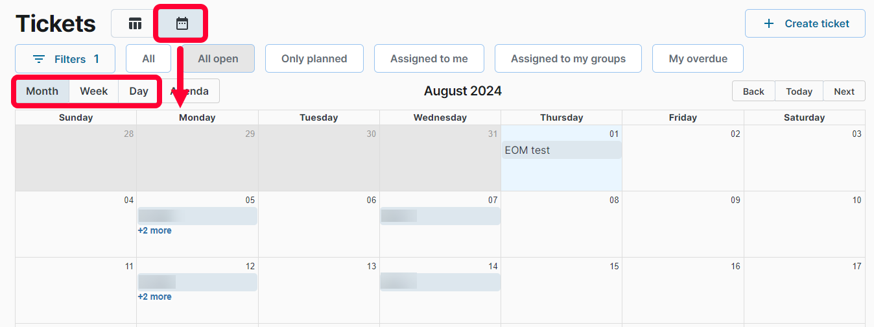Filter by My overdue

click(x=698, y=58)
